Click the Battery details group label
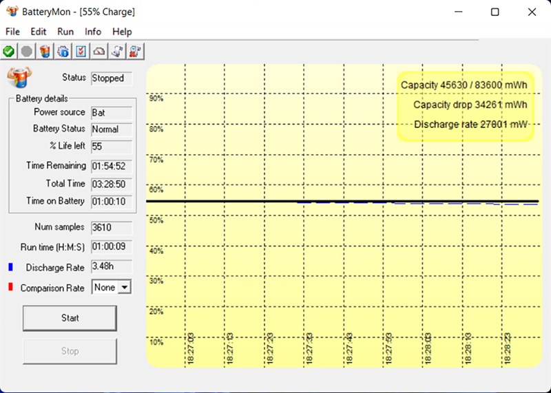 42,98
